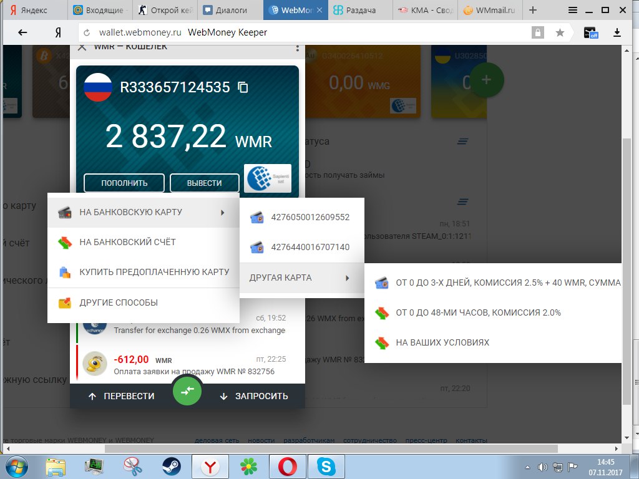Screen dimensions: 639x479
Task: Switch to the Раздача tab
Action: point(360,10)
